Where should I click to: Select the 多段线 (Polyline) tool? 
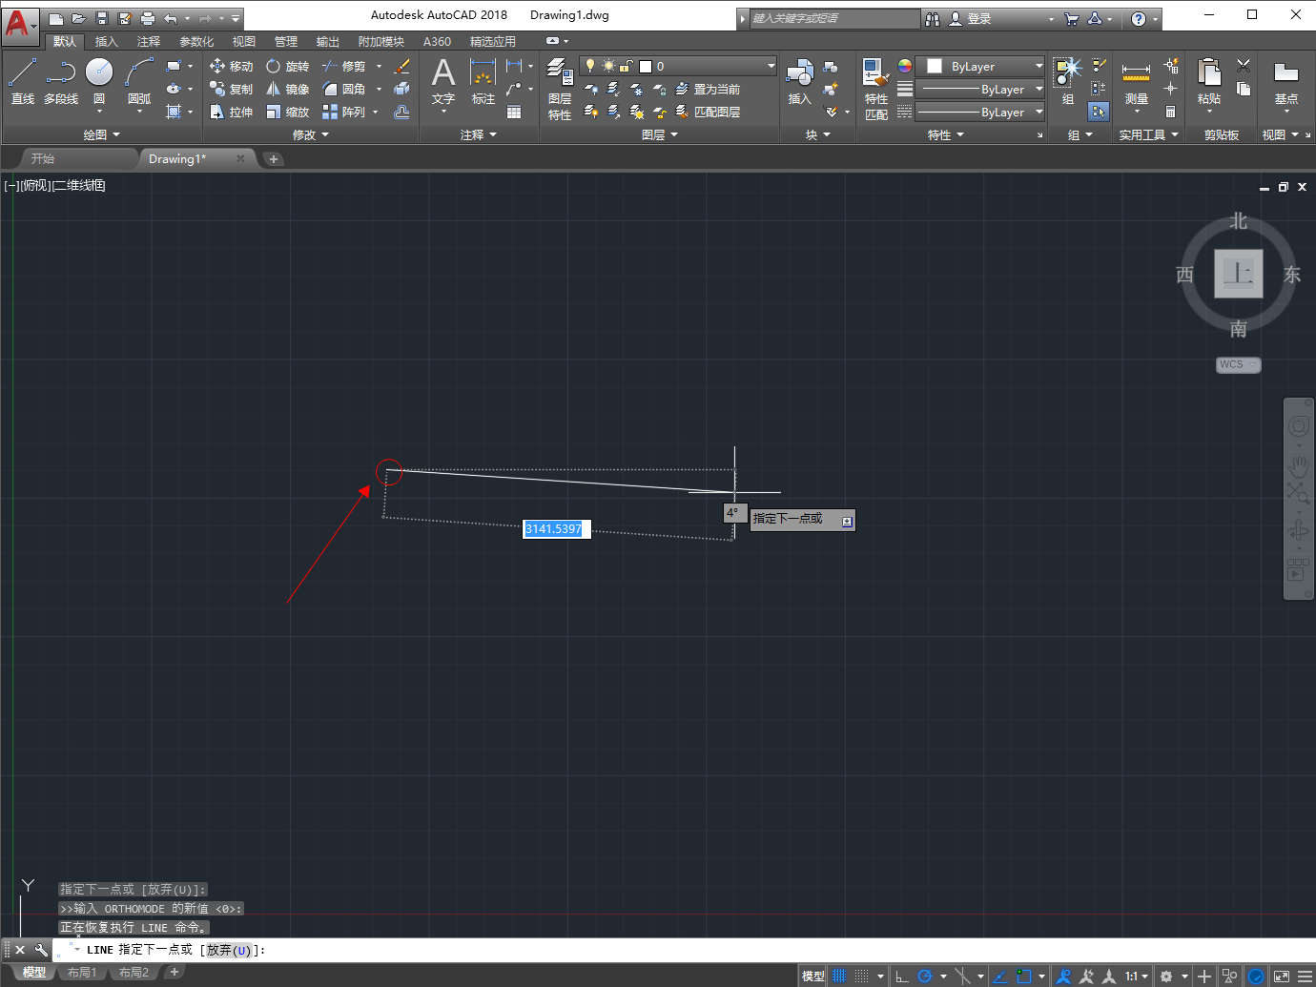[61, 80]
